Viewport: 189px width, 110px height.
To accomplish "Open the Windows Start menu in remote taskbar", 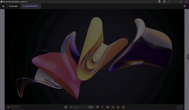I will coord(66,107).
